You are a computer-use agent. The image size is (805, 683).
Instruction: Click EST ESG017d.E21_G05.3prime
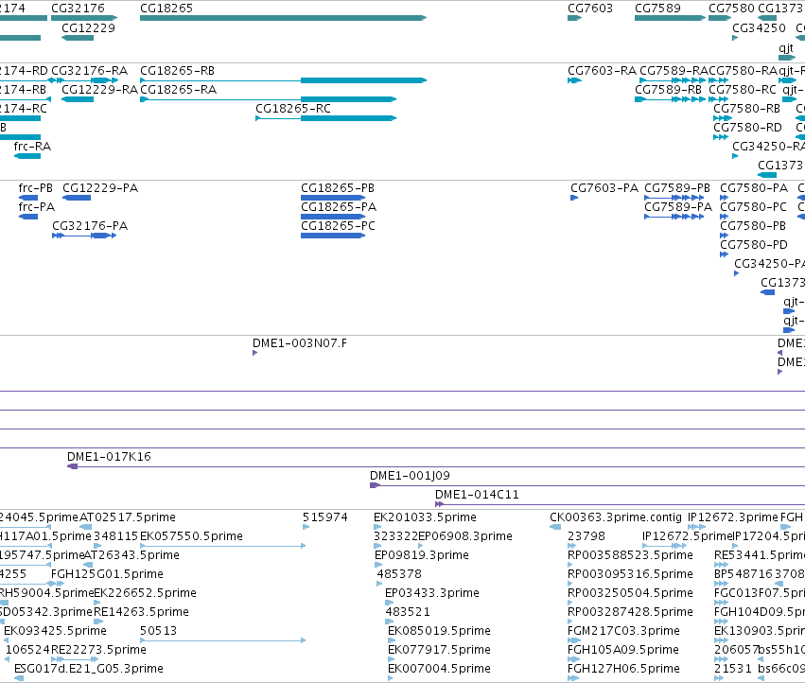point(19,679)
